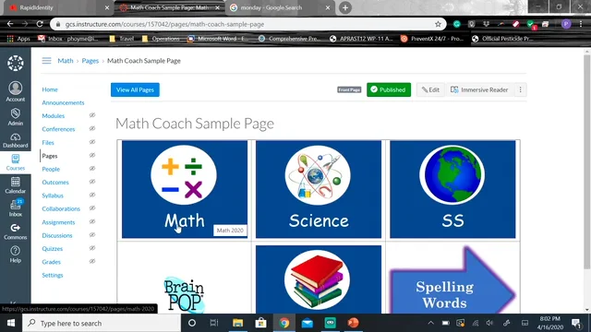Open Mail app from the taskbar
The height and width of the screenshot is (332, 591).
click(x=308, y=323)
